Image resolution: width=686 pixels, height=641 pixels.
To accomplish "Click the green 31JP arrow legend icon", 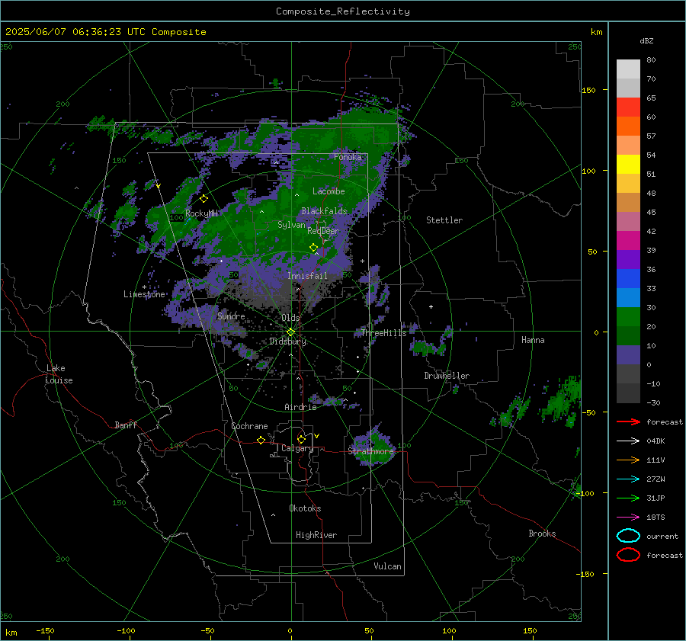I will [628, 498].
